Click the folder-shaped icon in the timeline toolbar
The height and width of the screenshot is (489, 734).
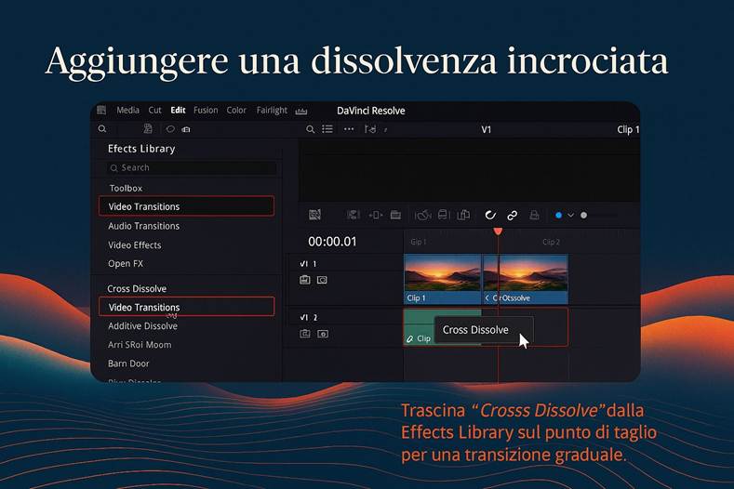coord(395,215)
